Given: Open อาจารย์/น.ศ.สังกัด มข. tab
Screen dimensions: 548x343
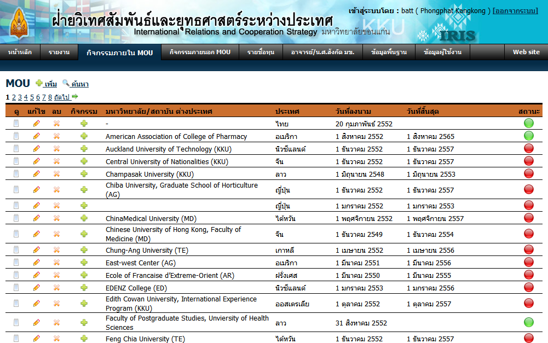Looking at the screenshot, I should click(x=322, y=52).
